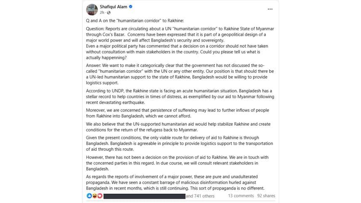Click the blue Like reaction icon

click(x=89, y=196)
